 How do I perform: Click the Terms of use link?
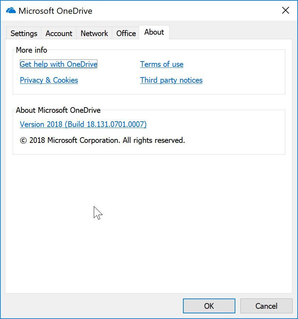(x=162, y=64)
